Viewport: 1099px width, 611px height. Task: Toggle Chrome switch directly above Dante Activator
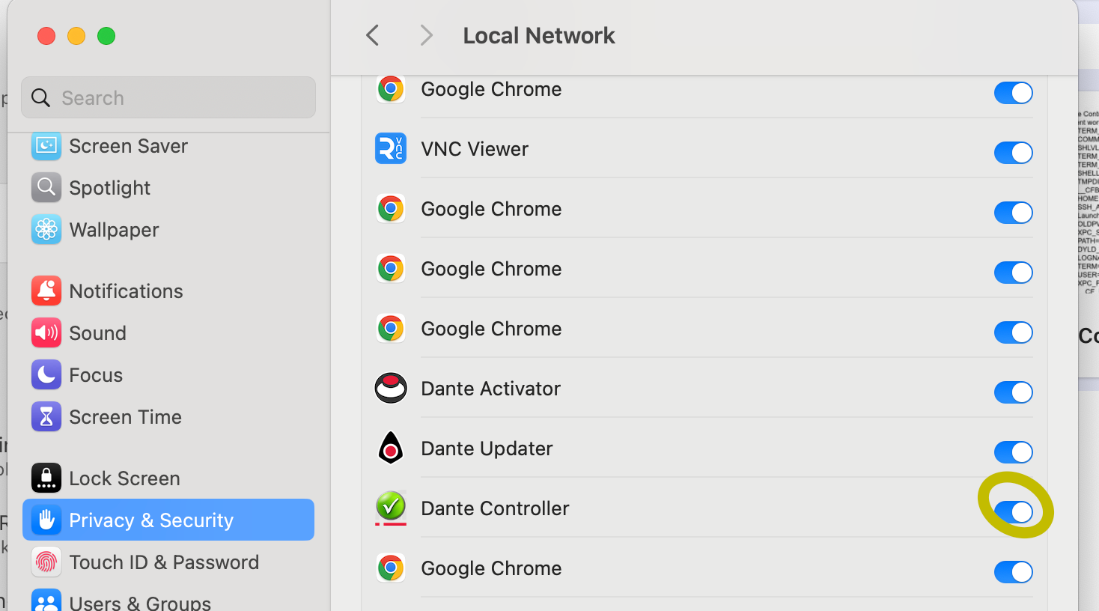[x=1014, y=332]
